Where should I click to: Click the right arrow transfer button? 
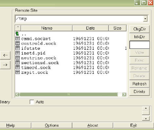click(5, 65)
